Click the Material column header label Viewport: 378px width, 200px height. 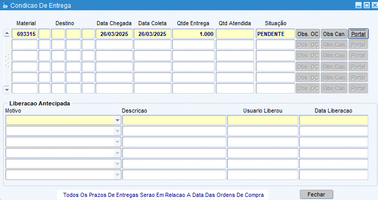26,23
